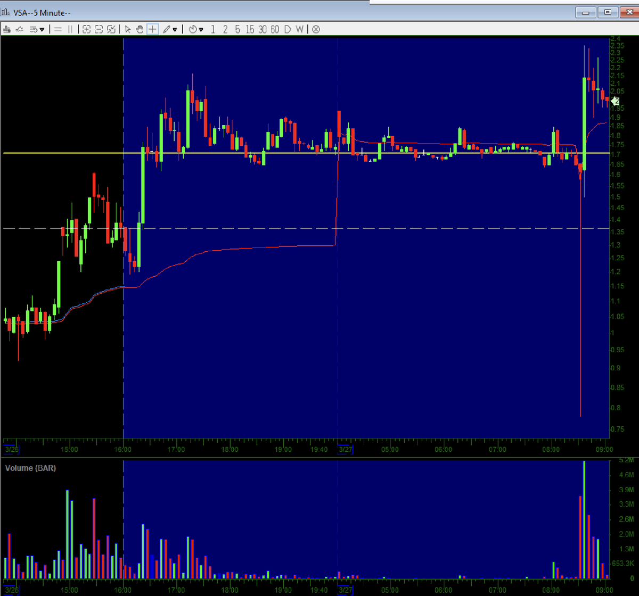Click the 16:00 time label under price chart
This screenshot has height=596, width=639.
tap(123, 449)
